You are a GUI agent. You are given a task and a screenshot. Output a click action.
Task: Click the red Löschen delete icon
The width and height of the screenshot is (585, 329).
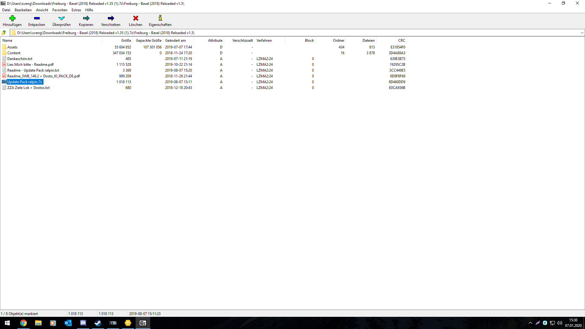point(136,18)
